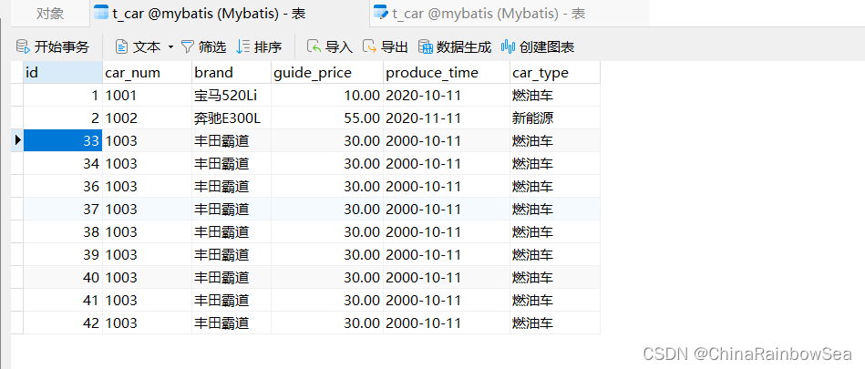Click the id cell 36

click(63, 187)
